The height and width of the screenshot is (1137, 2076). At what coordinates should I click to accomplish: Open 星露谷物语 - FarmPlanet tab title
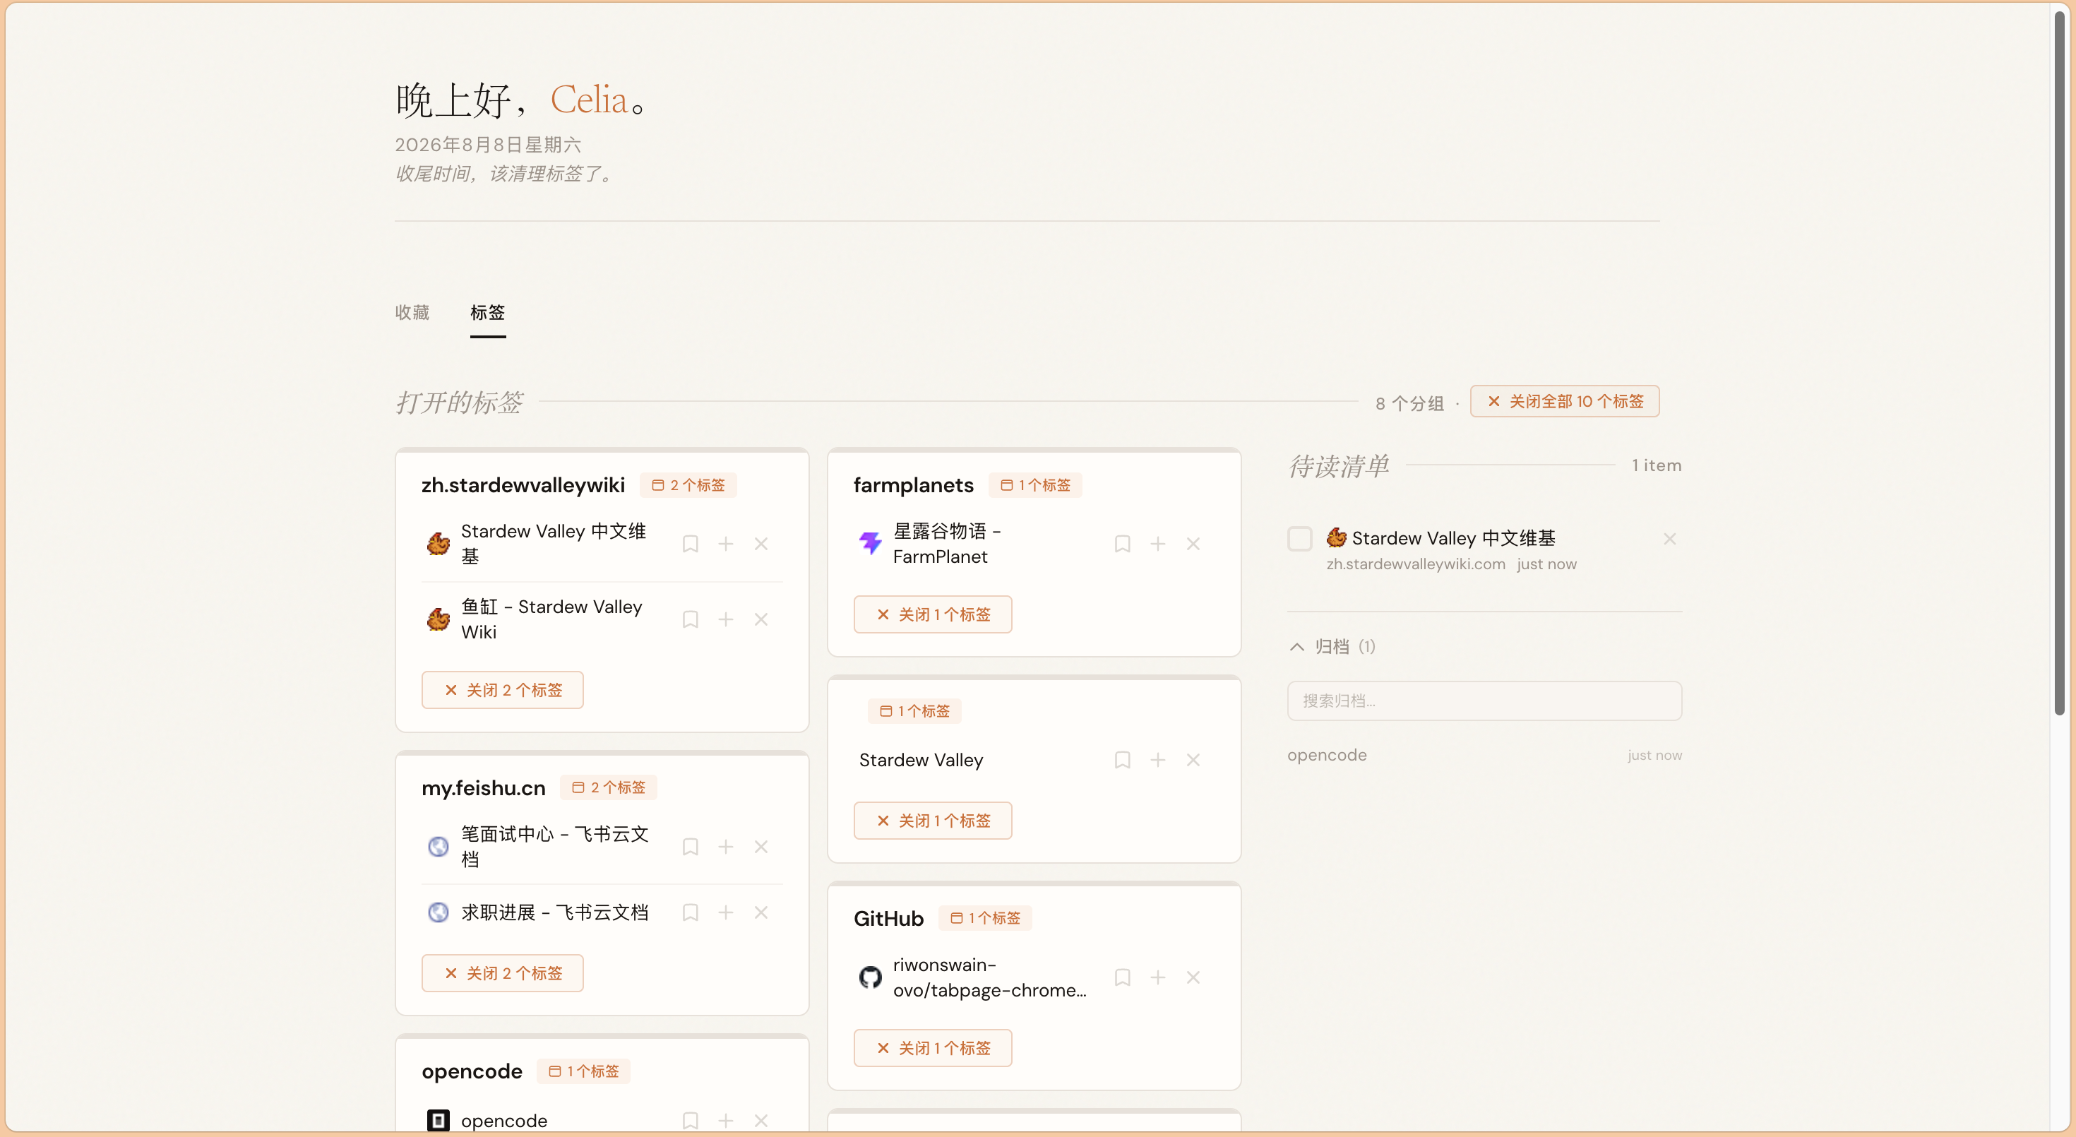click(x=946, y=544)
